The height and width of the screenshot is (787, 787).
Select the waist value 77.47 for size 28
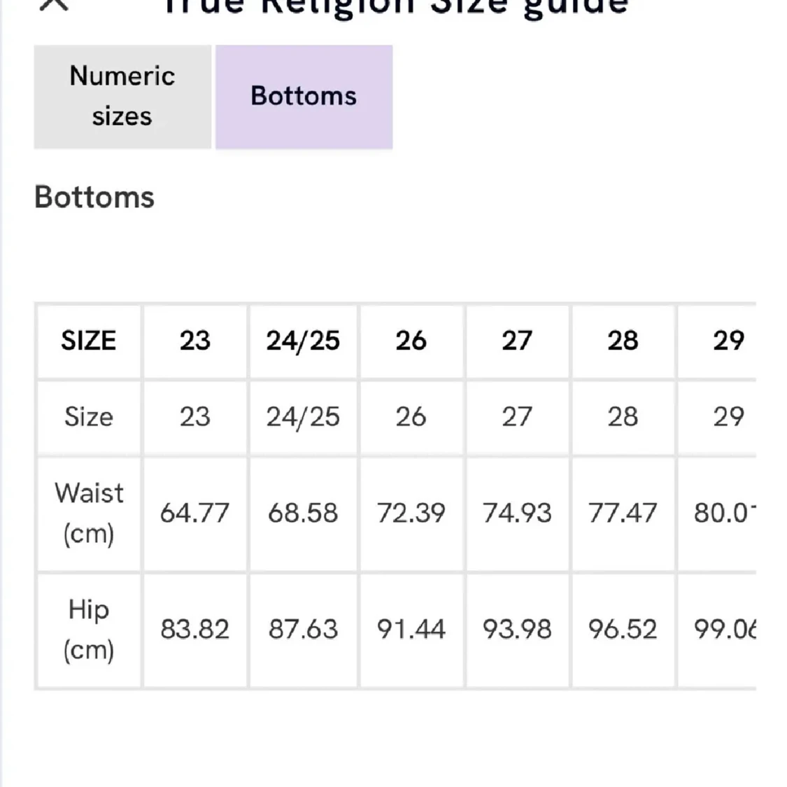click(623, 513)
